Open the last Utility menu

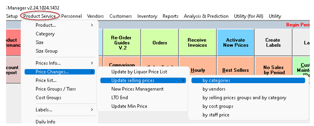pyautogui.click(x=275, y=16)
